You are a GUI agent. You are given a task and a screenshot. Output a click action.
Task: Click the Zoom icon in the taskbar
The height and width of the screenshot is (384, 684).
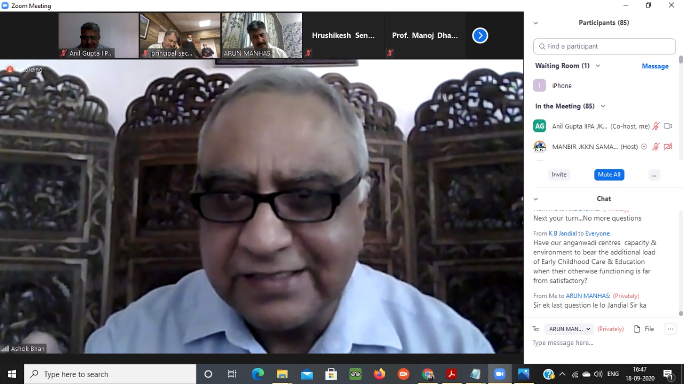[x=500, y=374]
